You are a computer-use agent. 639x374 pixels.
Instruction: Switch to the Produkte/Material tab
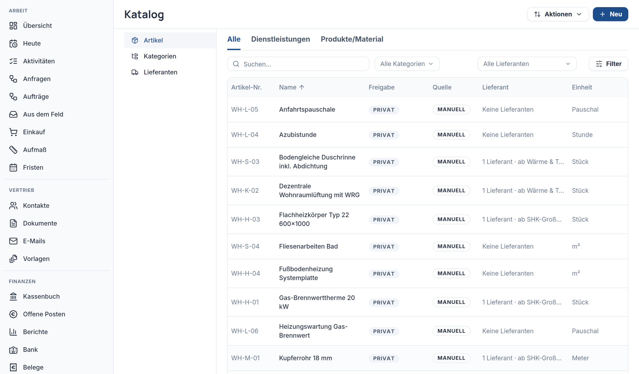point(352,39)
